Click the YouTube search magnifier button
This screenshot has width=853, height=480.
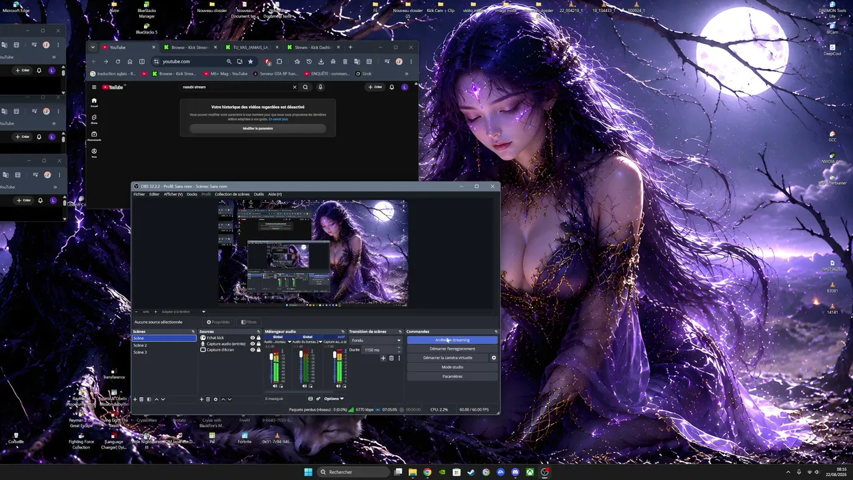tap(305, 87)
